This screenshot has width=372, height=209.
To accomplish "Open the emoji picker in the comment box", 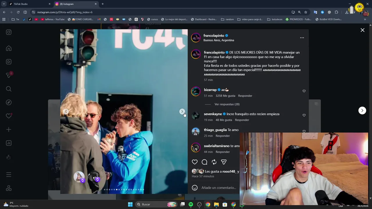I will click(x=195, y=188).
